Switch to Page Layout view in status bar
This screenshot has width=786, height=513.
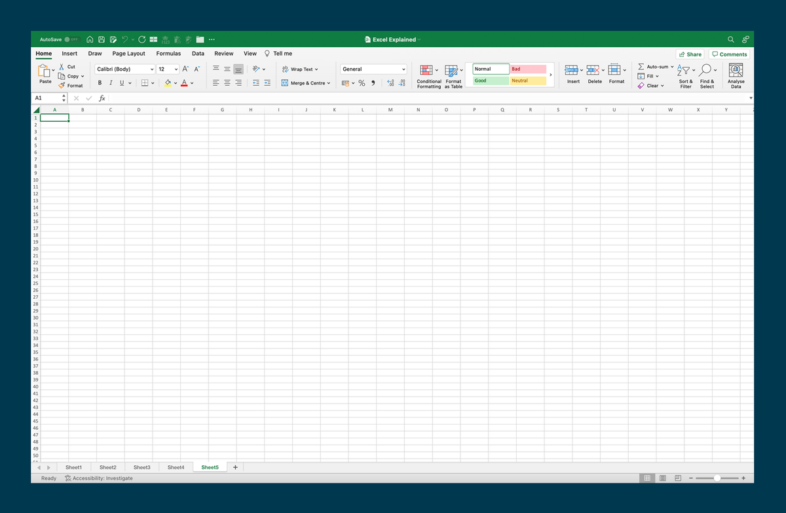click(x=663, y=478)
